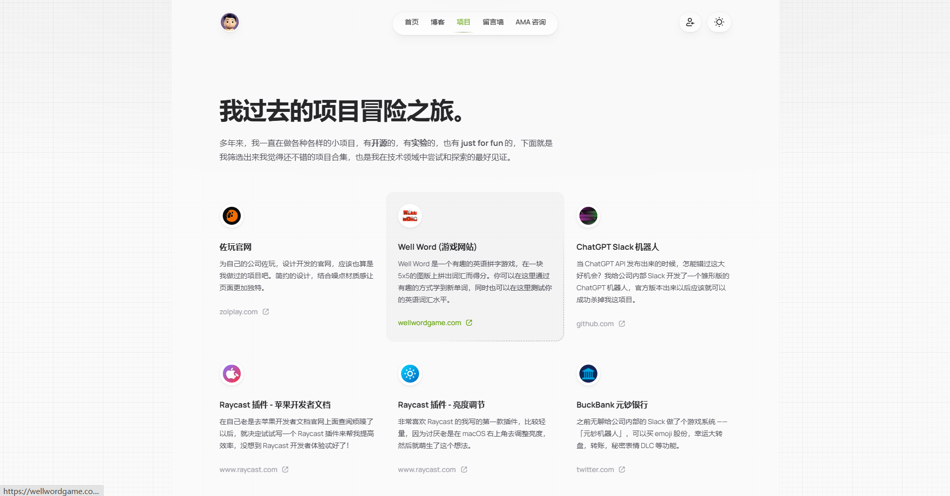Click external icon under 亮度调节 card
This screenshot has height=496, width=950.
[x=464, y=470]
